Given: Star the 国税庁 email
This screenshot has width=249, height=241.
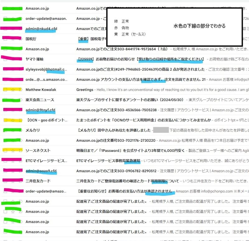Looking at the screenshot, I should pos(13,39).
